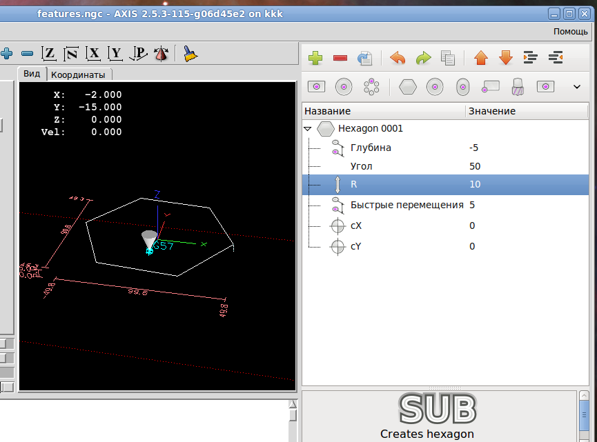Switch to Y front view
Image resolution: width=597 pixels, height=442 pixels.
pyautogui.click(x=115, y=54)
